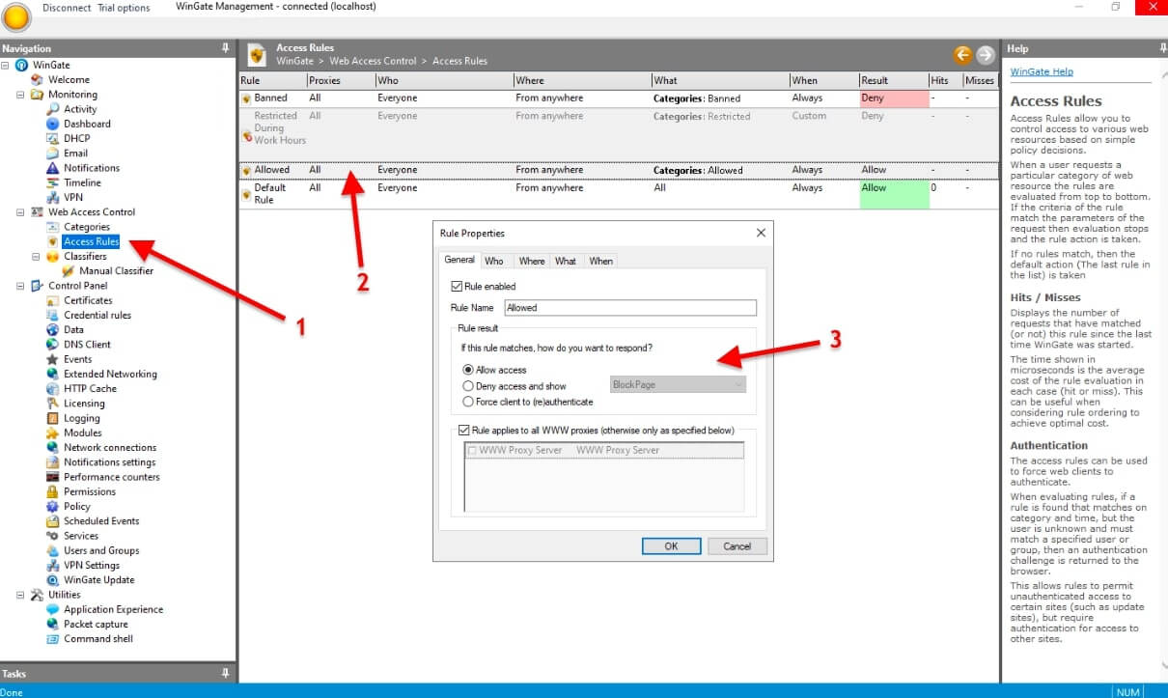Open Categories in the navigation tree

pos(87,227)
